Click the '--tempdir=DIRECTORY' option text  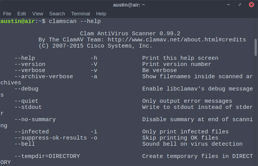pyautogui.click(x=47, y=156)
